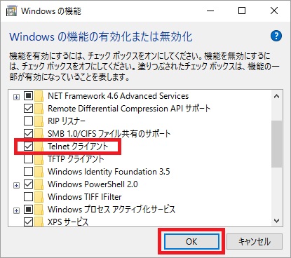Expand the NET Framework 4.6 Advanced Services node
The height and width of the screenshot is (258, 291).
(16, 97)
